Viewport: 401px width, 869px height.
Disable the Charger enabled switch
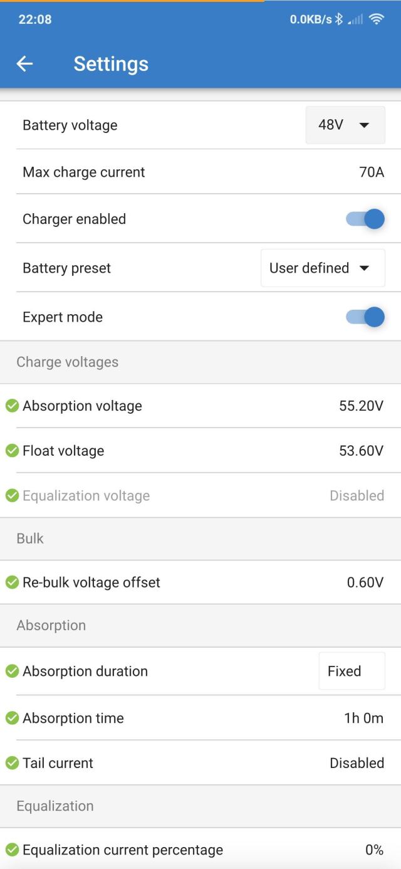click(365, 219)
